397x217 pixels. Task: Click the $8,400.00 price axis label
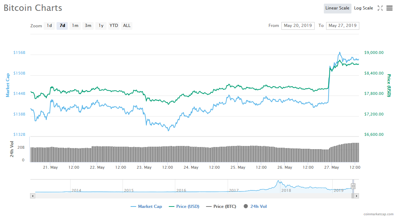point(374,73)
